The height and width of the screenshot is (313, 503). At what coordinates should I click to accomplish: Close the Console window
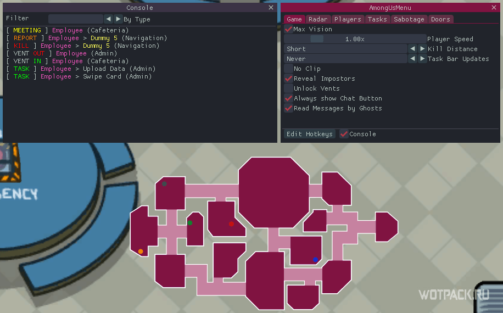click(271, 7)
